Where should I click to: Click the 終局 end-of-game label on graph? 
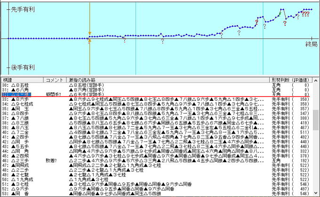pos(311,44)
